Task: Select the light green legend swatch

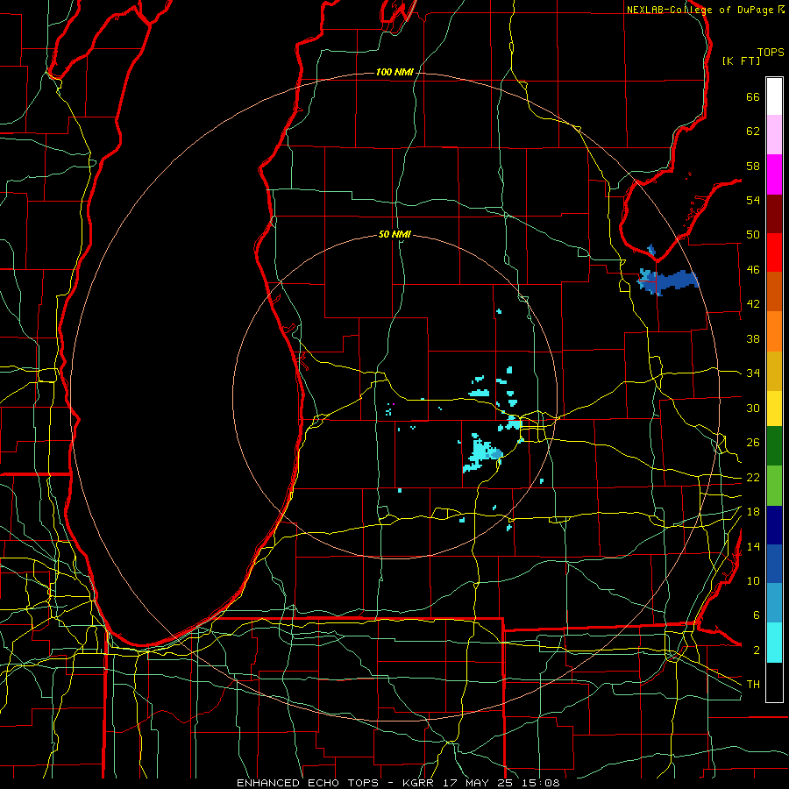Action: 774,485
